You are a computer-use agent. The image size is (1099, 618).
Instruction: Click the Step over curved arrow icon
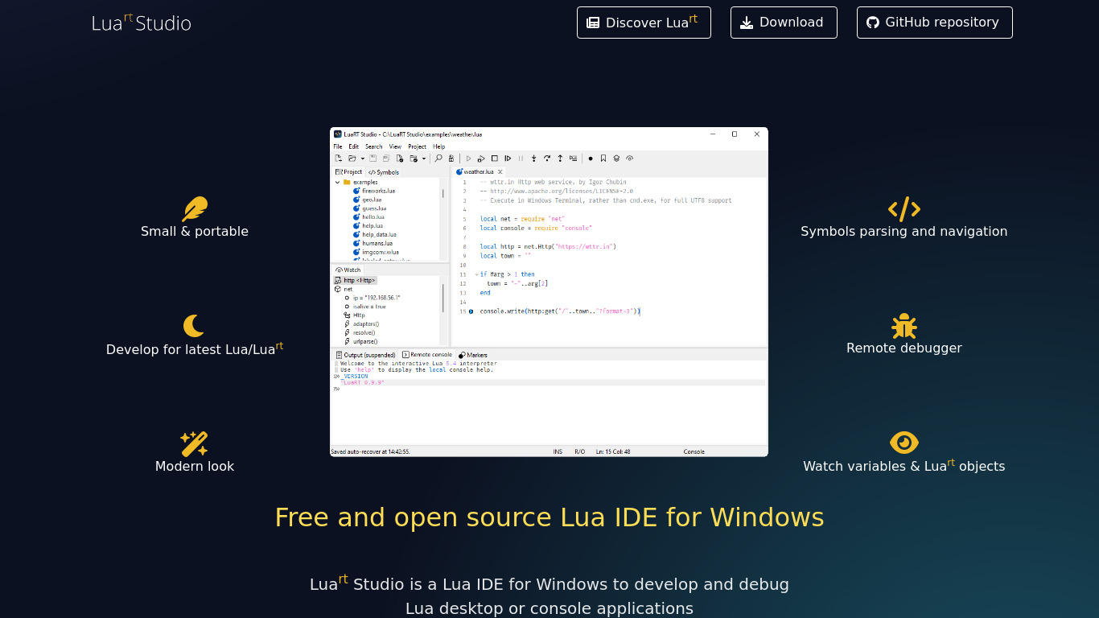(x=547, y=159)
